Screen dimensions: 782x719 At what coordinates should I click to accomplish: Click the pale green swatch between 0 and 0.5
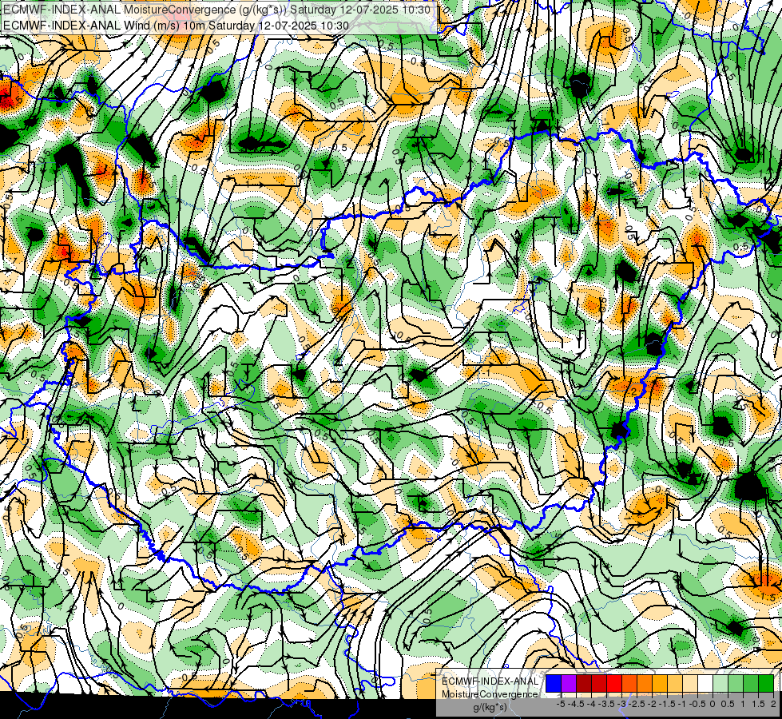[720, 683]
